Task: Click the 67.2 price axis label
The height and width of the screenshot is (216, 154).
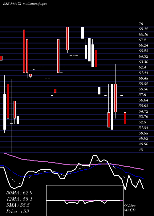Action: click(x=142, y=40)
